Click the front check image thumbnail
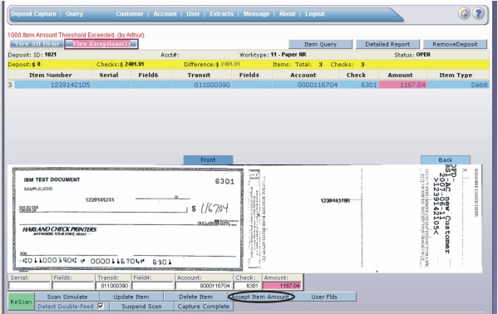Viewport: 498px width, 314px height. (x=128, y=218)
